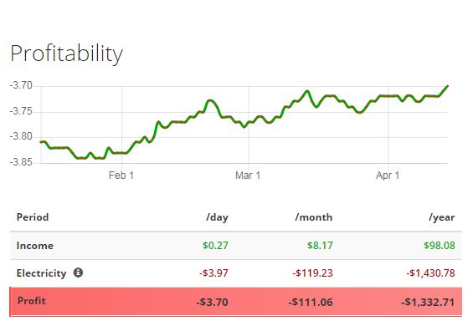Select the Apr 1 axis label

coord(388,176)
